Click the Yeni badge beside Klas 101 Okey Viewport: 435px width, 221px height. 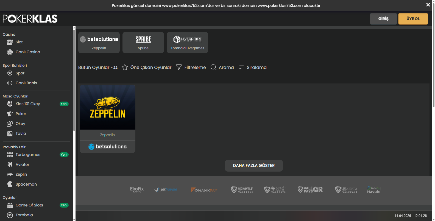click(64, 104)
